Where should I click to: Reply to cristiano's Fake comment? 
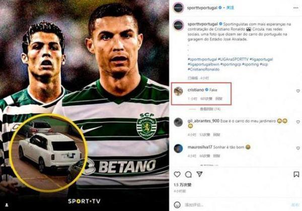pyautogui.click(x=218, y=99)
